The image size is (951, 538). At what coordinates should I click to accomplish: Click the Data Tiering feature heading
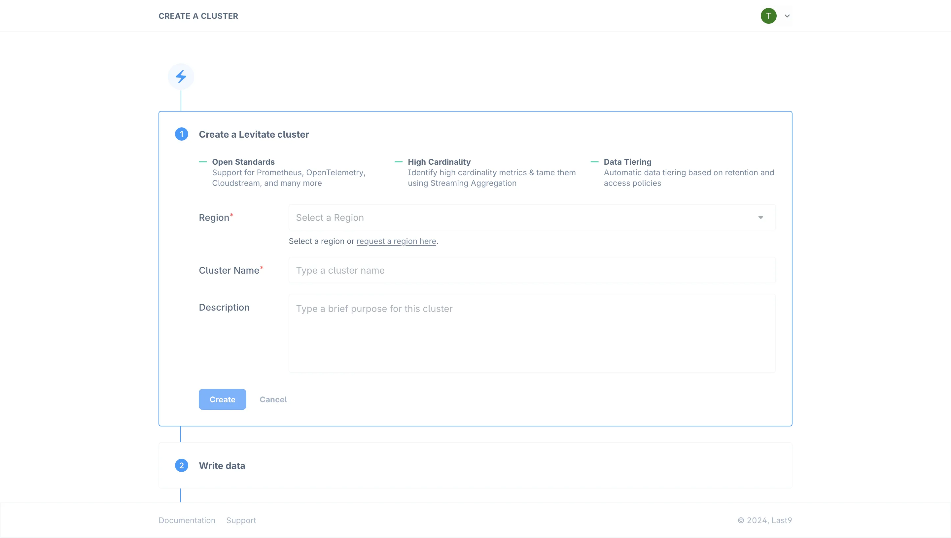tap(627, 162)
